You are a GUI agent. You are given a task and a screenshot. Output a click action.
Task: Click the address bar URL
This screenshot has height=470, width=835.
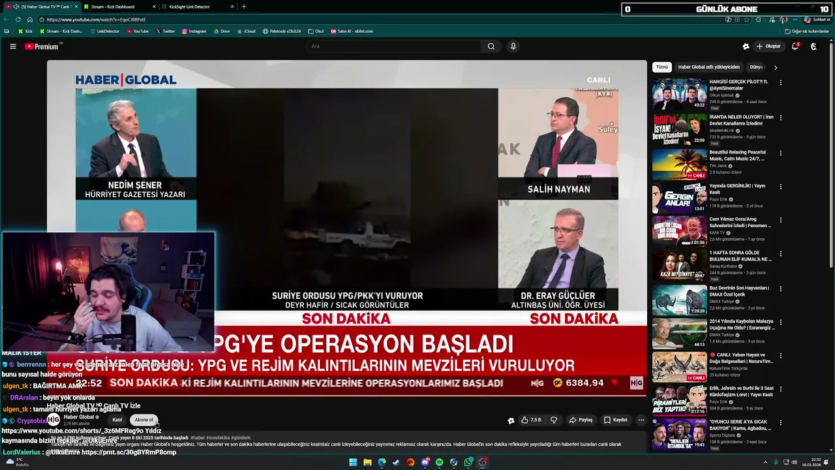[97, 20]
